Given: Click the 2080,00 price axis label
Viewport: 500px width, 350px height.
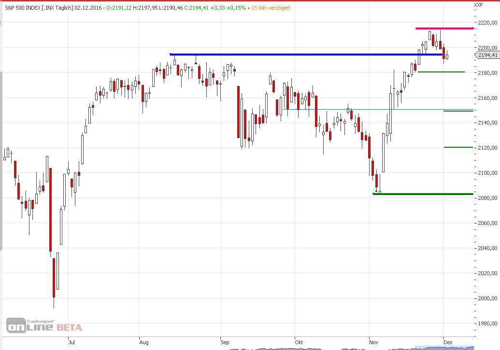Looking at the screenshot, I should 487,198.
